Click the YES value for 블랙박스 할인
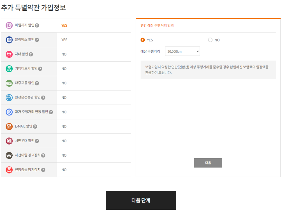Screen dimensions: 282x213 click(64, 40)
